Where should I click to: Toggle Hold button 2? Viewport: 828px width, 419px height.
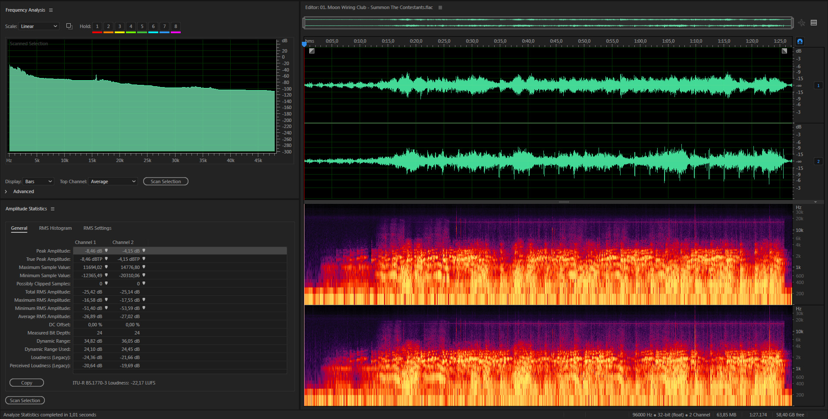tap(108, 27)
